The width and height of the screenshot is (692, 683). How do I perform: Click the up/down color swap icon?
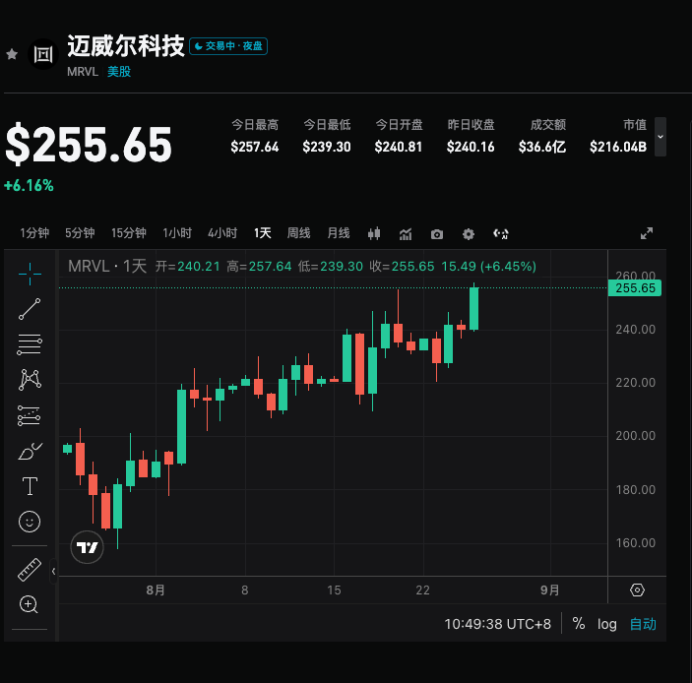(x=500, y=233)
